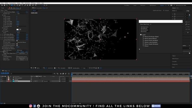The image size is (192, 108).
Task: Click the white Color swatch
Action: coord(17,29)
